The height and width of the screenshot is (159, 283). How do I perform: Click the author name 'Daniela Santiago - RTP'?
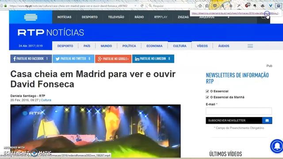(28, 96)
